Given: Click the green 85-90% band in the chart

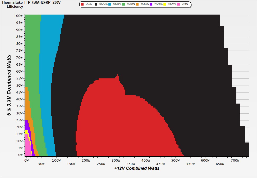Looking at the screenshot, I should pos(33,53).
